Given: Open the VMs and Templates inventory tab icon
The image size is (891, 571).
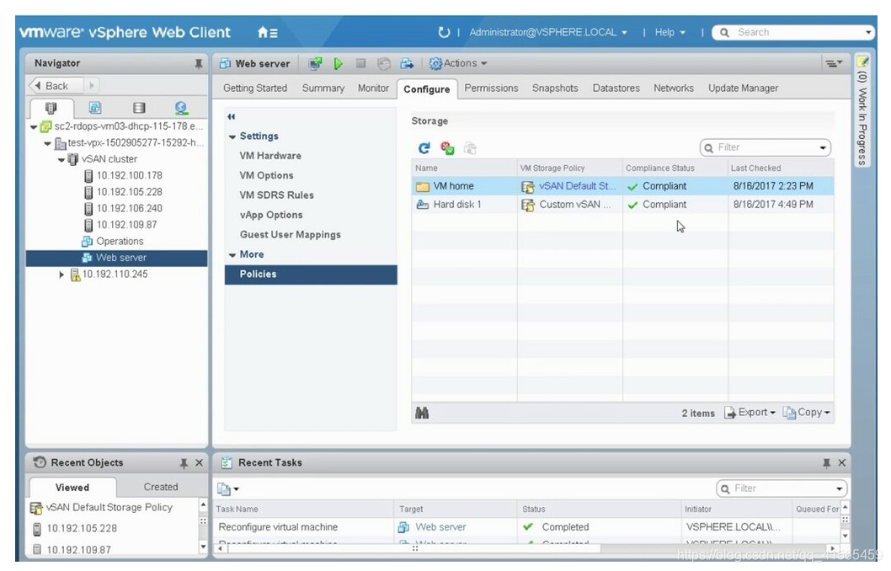Looking at the screenshot, I should 95,108.
